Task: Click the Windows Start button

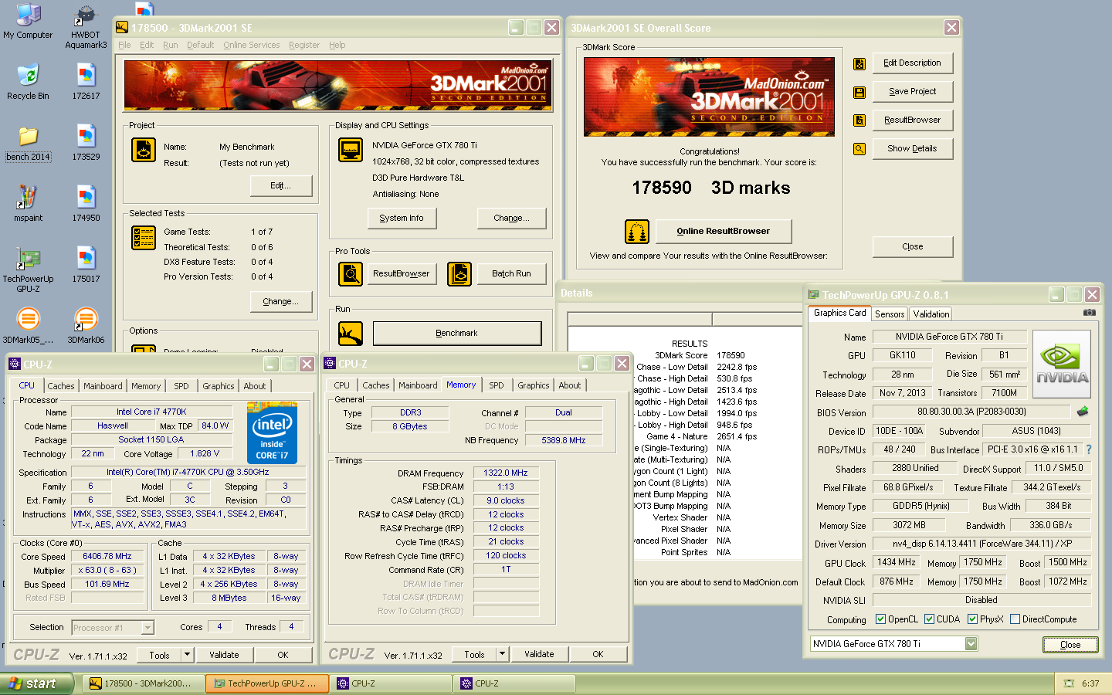Action: coord(37,683)
